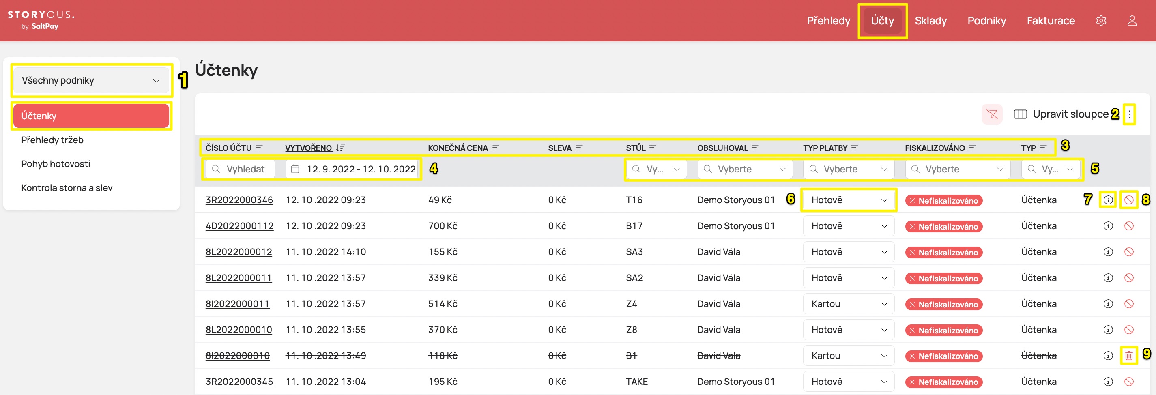Open Kontrola storna a slev in sidebar
Screen dimensions: 1156x395
click(67, 188)
